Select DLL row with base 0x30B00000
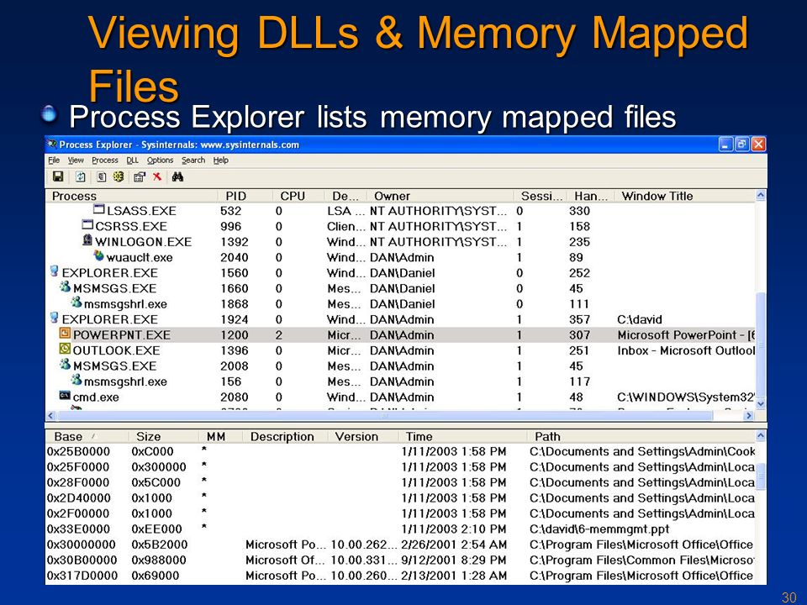The width and height of the screenshot is (807, 605). tap(400, 560)
